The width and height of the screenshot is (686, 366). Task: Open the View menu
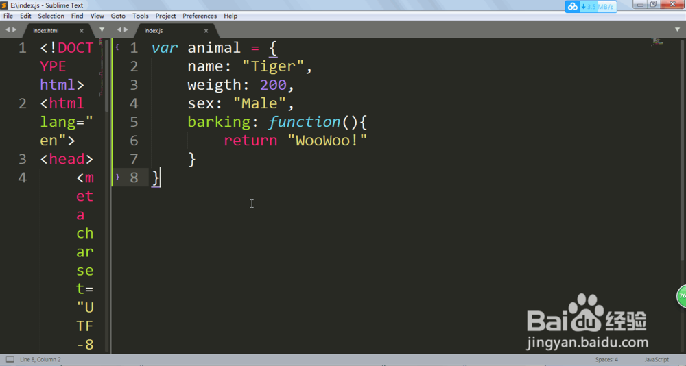click(97, 16)
